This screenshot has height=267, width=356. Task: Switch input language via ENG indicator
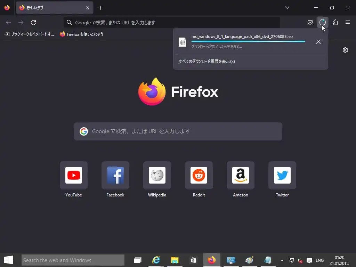pyautogui.click(x=320, y=260)
